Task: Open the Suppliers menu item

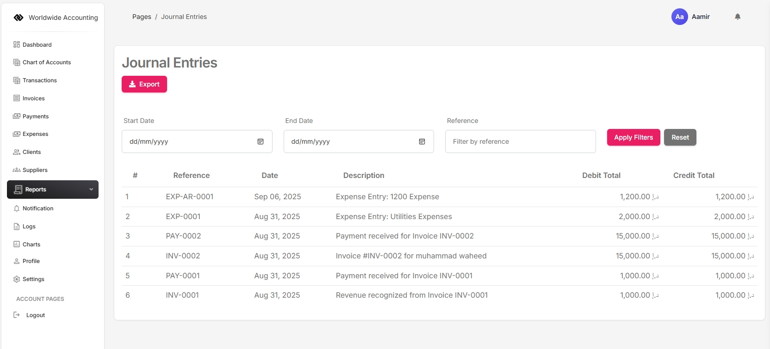Action: (x=35, y=170)
